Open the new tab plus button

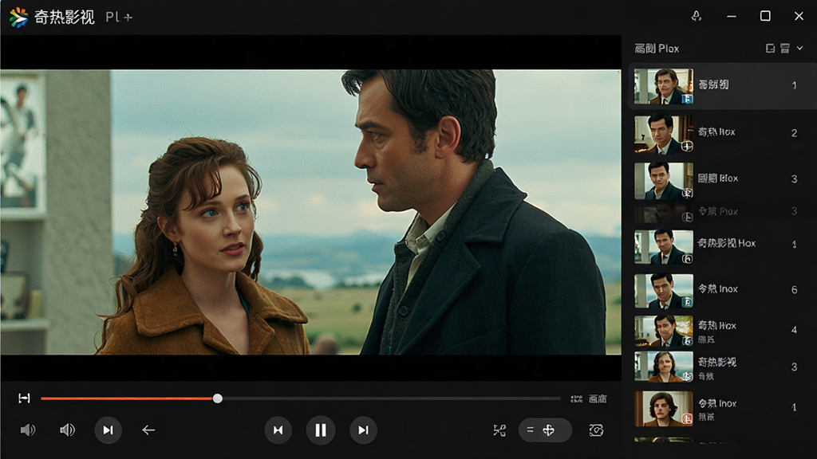click(x=128, y=18)
